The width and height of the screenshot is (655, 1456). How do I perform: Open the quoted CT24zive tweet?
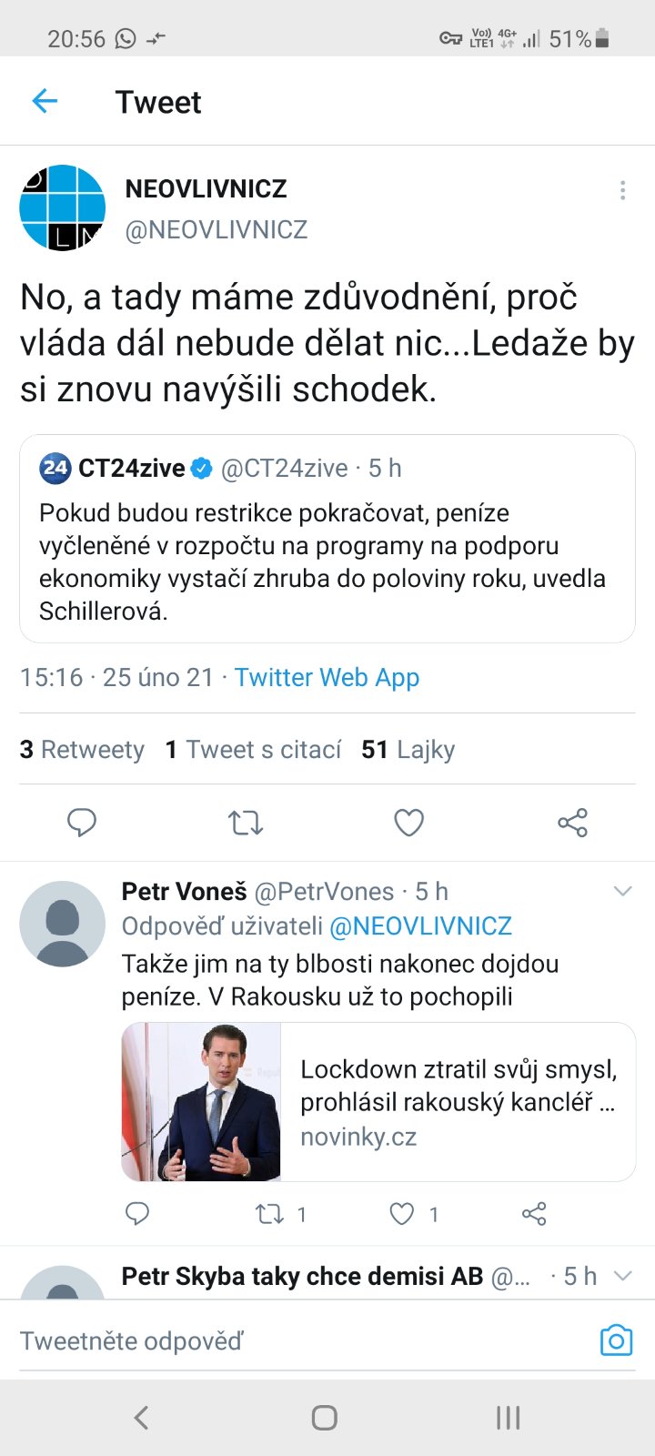click(x=327, y=539)
